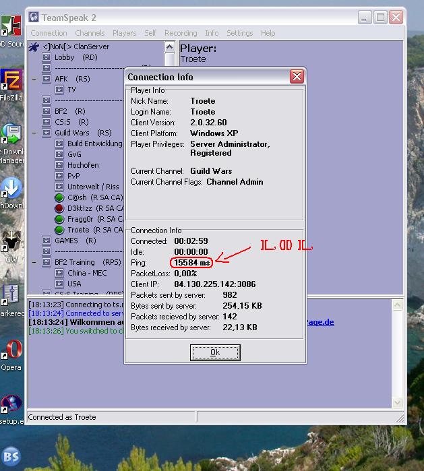Click the NoN ClanServer icon in tree

tap(33, 46)
